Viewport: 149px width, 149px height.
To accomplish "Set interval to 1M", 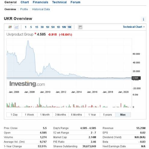I will coord(69,27).
